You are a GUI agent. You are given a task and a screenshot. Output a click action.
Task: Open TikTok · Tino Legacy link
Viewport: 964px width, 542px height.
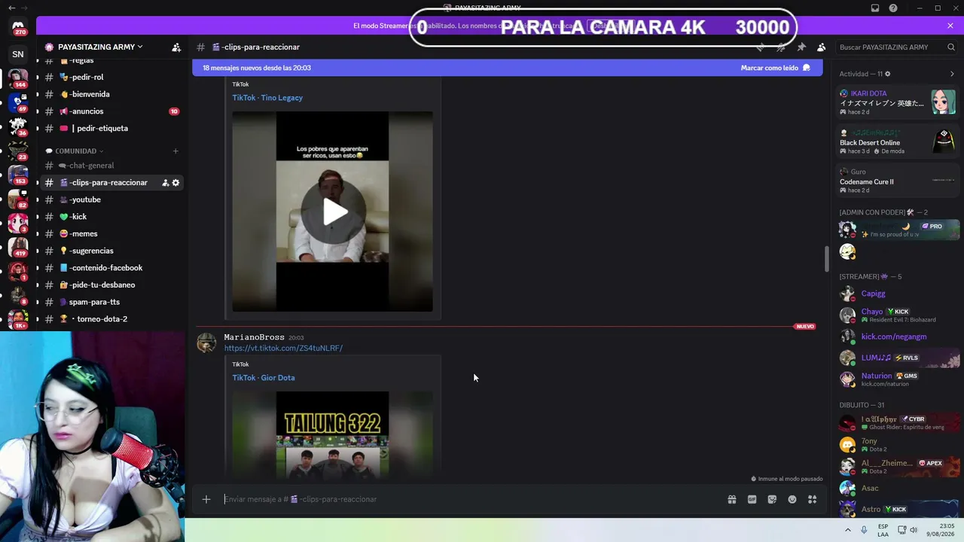point(267,98)
